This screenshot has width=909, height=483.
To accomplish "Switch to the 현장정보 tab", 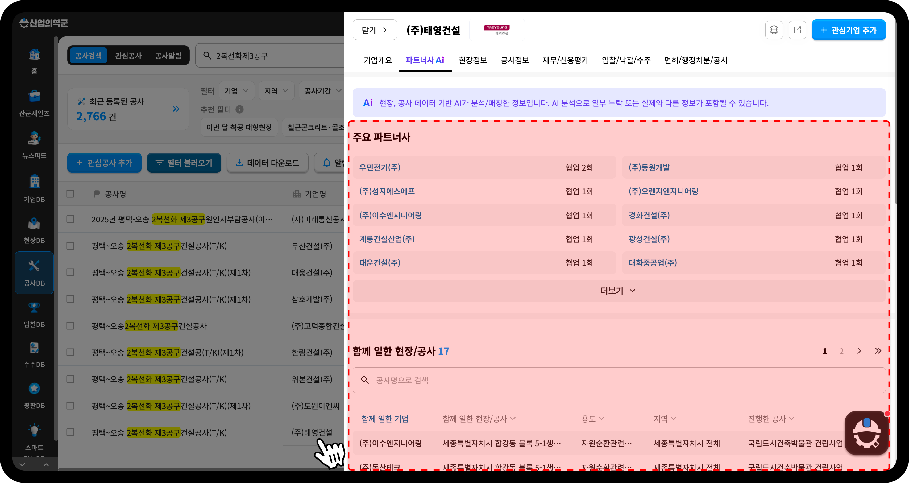I will pyautogui.click(x=473, y=60).
